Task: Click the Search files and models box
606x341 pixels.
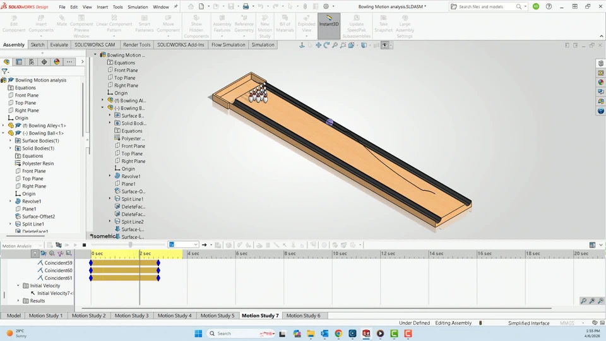Action: [x=489, y=6]
